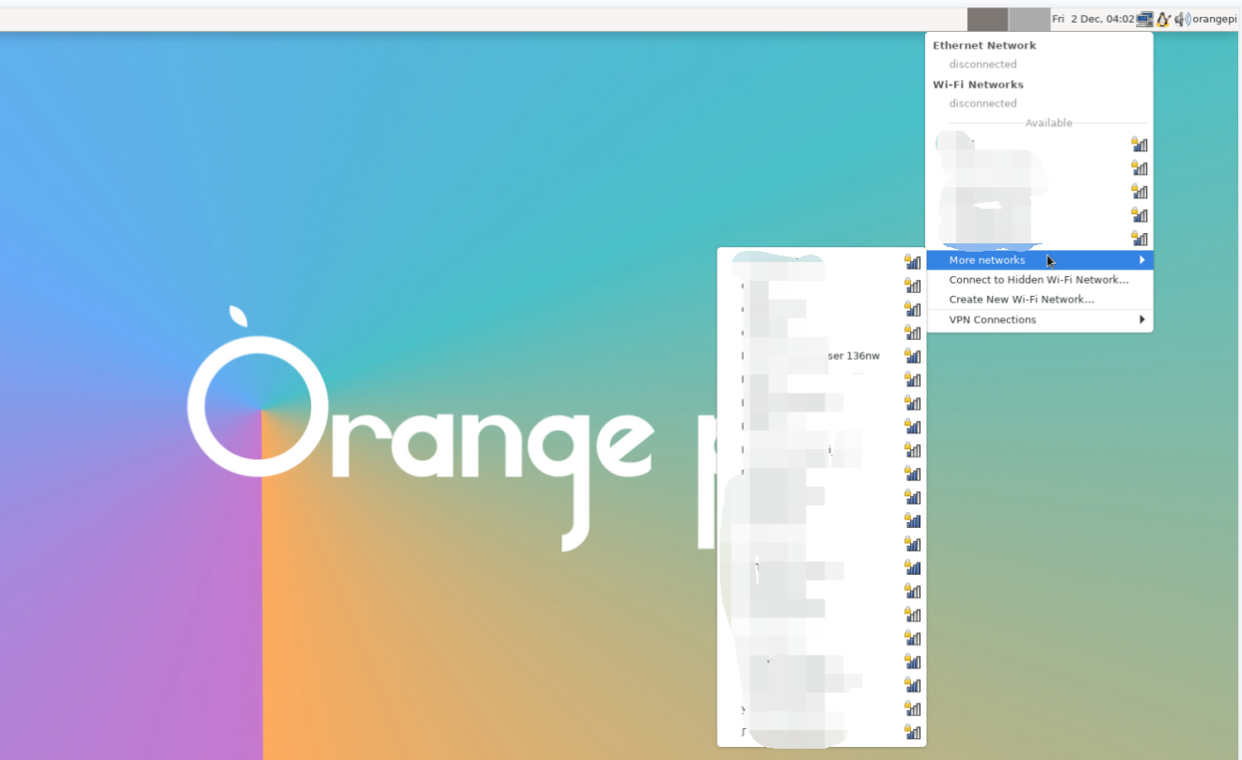Click the signal icon of the top submenu network
Viewport: 1242px width, 760px height.
pos(912,261)
